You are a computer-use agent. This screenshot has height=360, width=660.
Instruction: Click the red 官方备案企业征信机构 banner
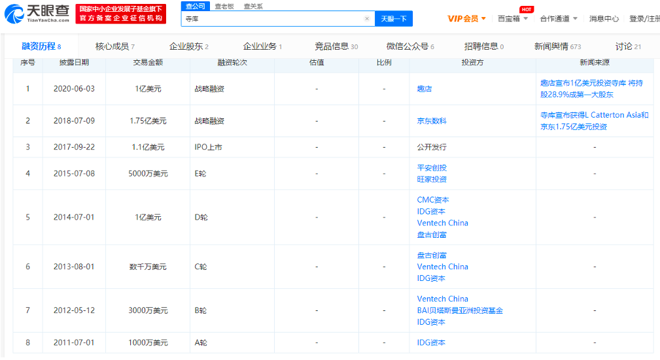click(121, 14)
